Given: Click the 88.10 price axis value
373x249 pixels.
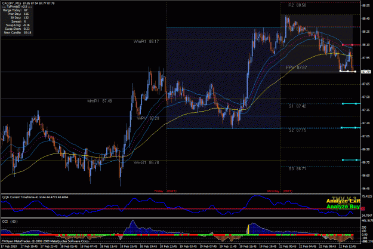Looking at the screenshot, I should [366, 45].
